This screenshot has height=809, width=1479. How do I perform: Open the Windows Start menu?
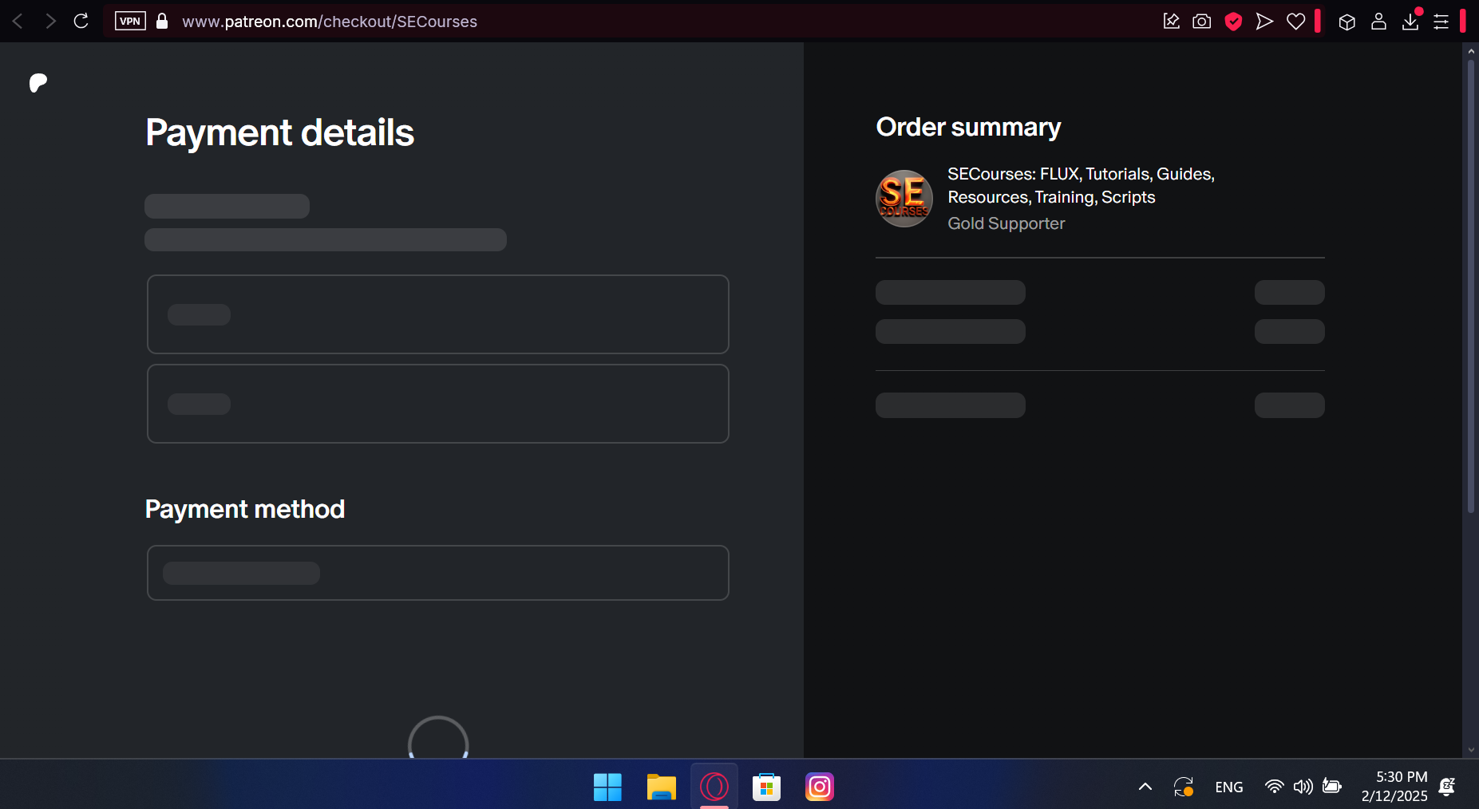click(607, 787)
